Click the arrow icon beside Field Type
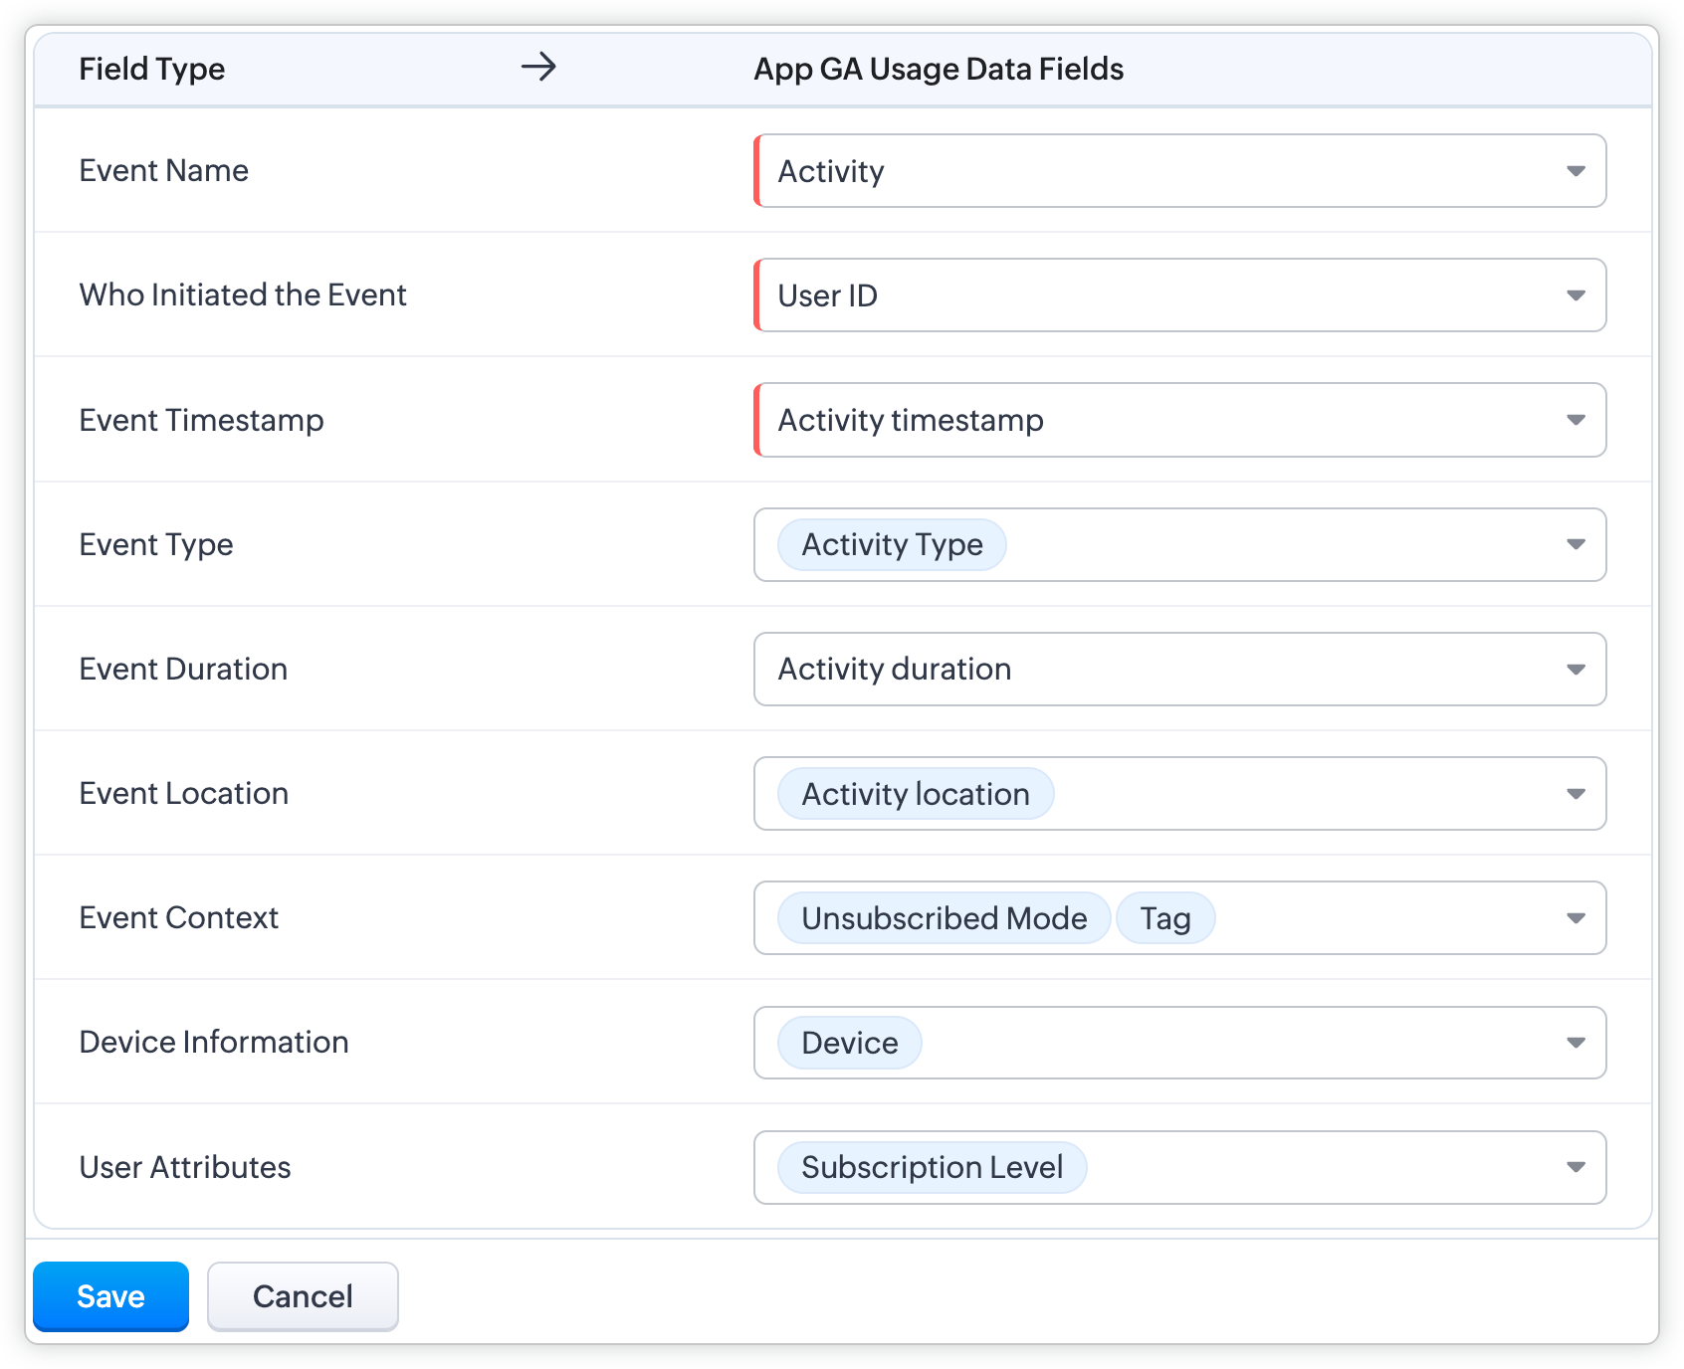Viewport: 1684px width, 1369px height. click(538, 68)
